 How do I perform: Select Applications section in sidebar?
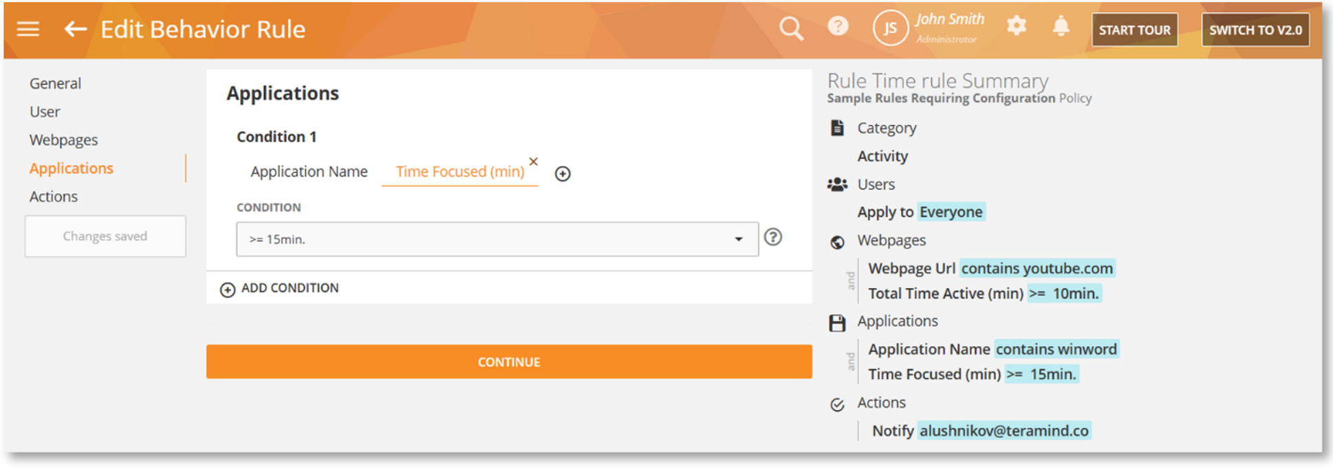[72, 168]
